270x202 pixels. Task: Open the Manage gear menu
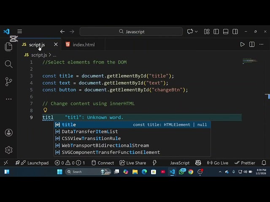click(x=8, y=150)
